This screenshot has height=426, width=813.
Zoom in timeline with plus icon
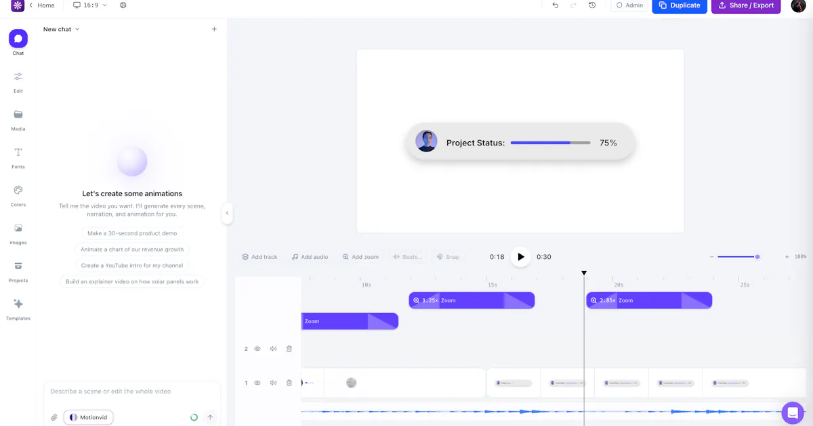(787, 257)
